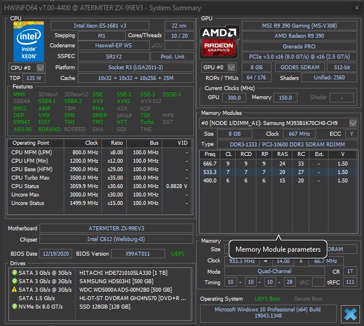Screen dimensions: 364x326
Task: Click the PCIe v3.0 x16 bus field
Action: tap(299, 57)
